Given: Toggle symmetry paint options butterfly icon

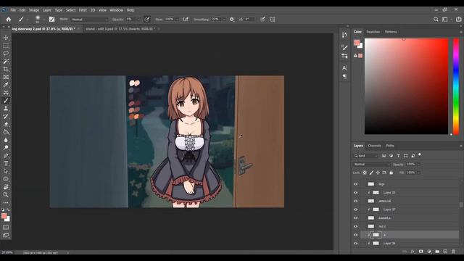Looking at the screenshot, I should 273,20.
